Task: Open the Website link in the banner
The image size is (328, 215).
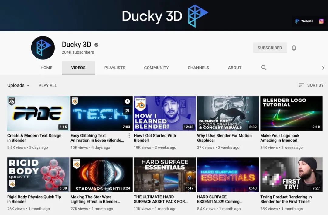Action: click(x=304, y=21)
